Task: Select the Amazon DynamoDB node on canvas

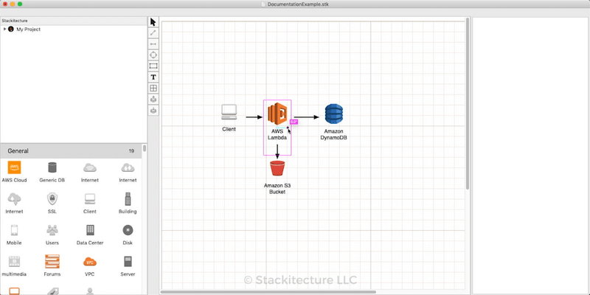Action: [x=335, y=114]
